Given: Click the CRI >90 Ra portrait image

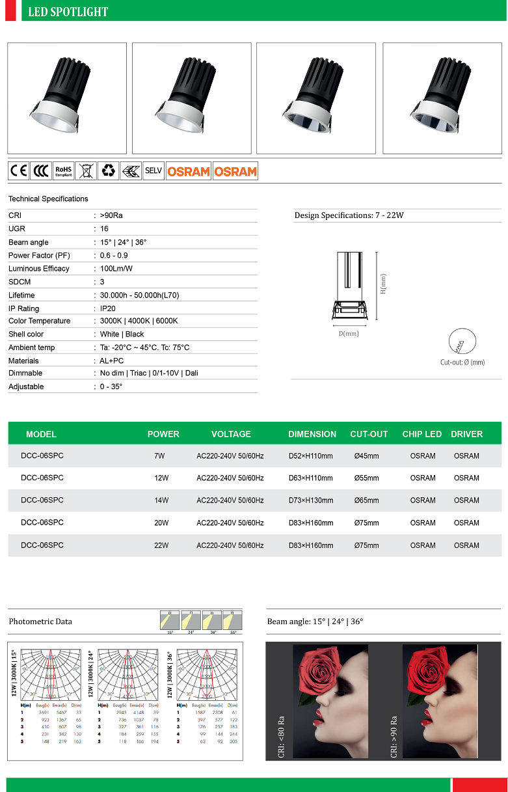Looking at the screenshot, I should click(439, 701).
